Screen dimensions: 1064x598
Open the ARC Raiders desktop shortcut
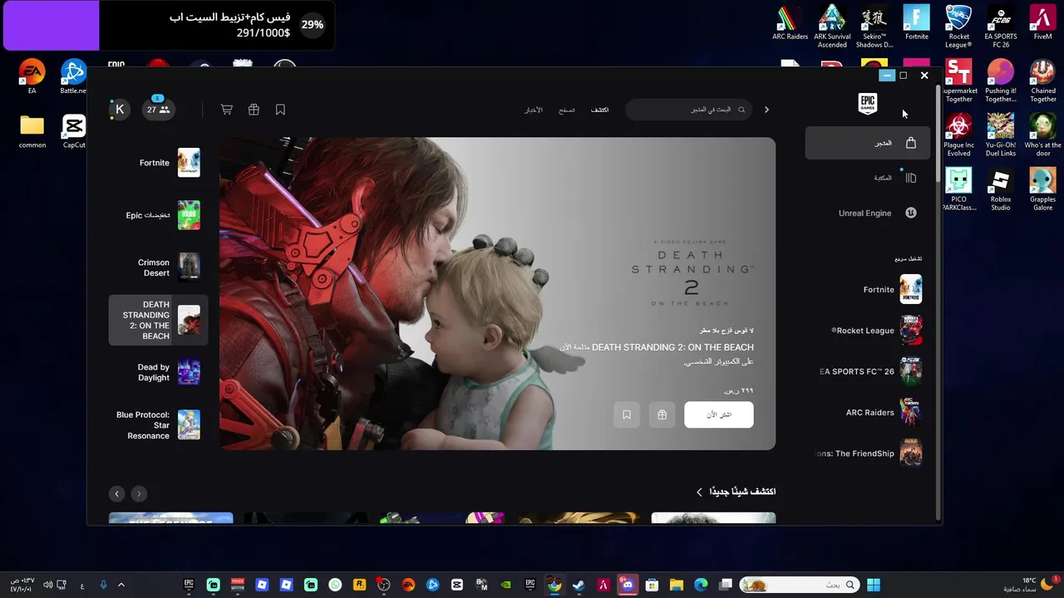point(790,23)
